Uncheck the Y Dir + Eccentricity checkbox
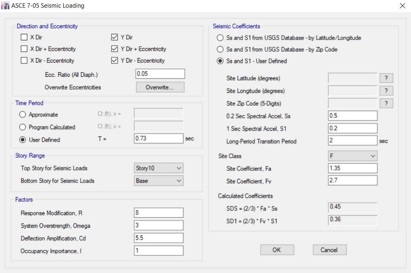 tap(114, 49)
